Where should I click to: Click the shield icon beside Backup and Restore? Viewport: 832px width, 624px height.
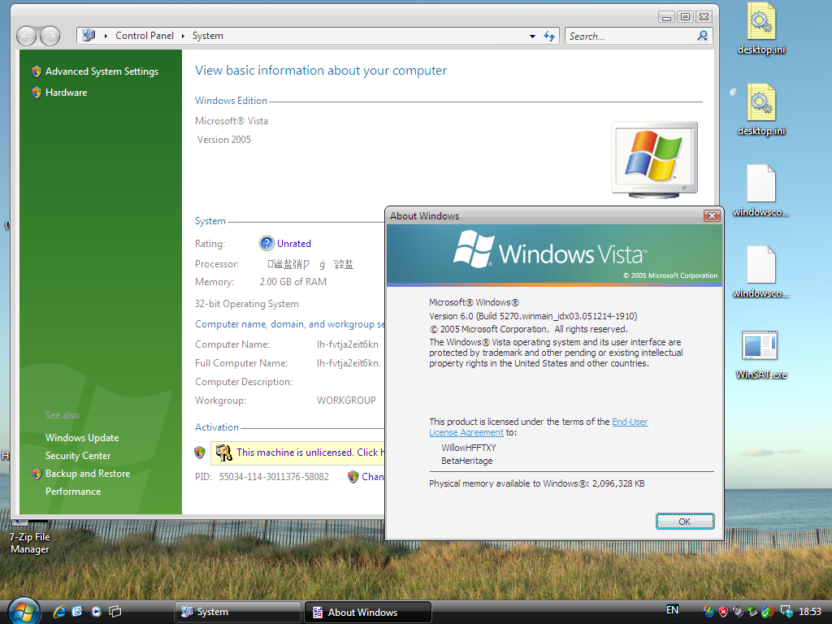(37, 474)
